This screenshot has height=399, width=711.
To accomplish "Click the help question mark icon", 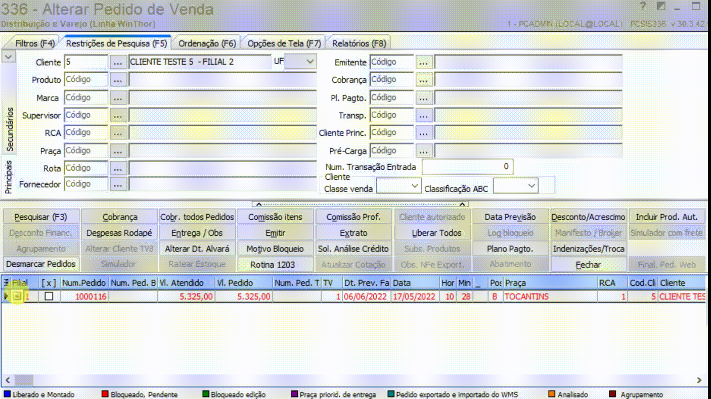I will coord(643,7).
